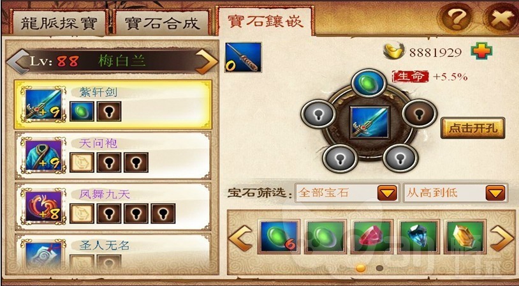Switch to the 龍脈探寶 tab

[58, 22]
